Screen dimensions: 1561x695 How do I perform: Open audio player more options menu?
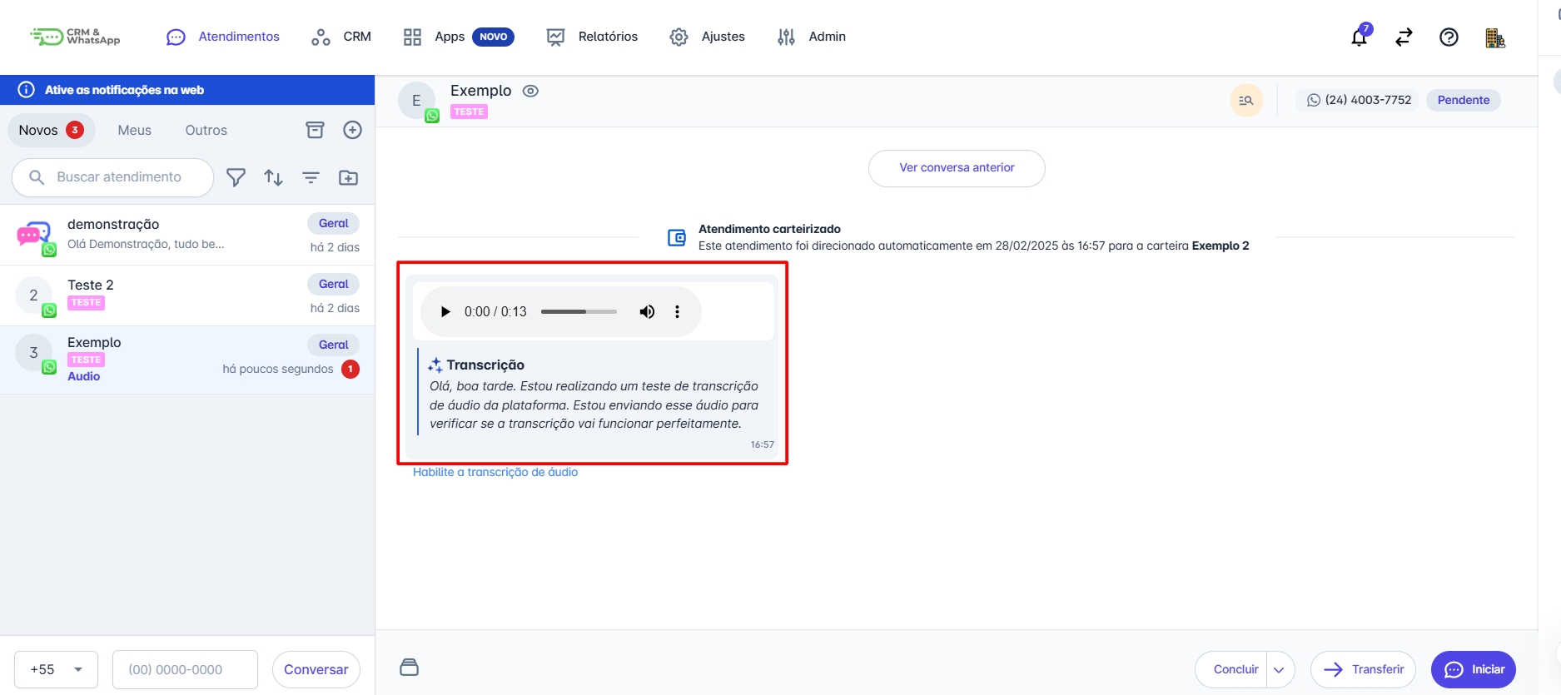tap(677, 311)
